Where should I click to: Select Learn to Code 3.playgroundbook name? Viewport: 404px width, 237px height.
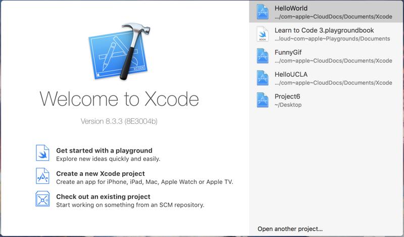pos(324,30)
